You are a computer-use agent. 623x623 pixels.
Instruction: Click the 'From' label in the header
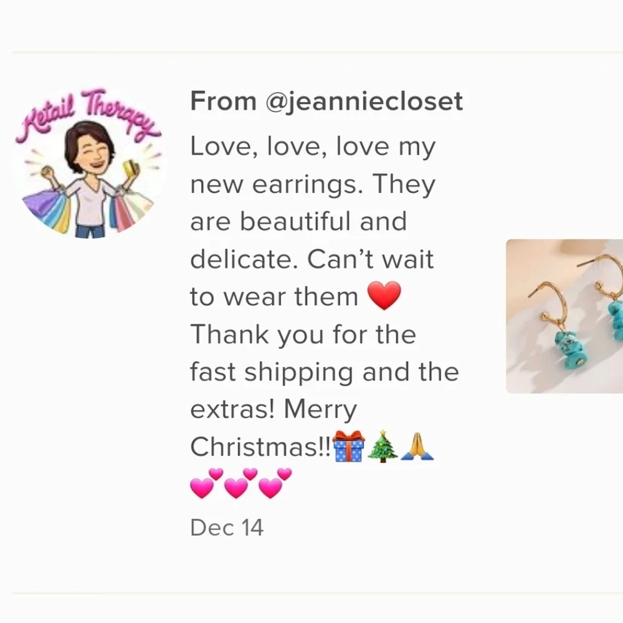223,101
